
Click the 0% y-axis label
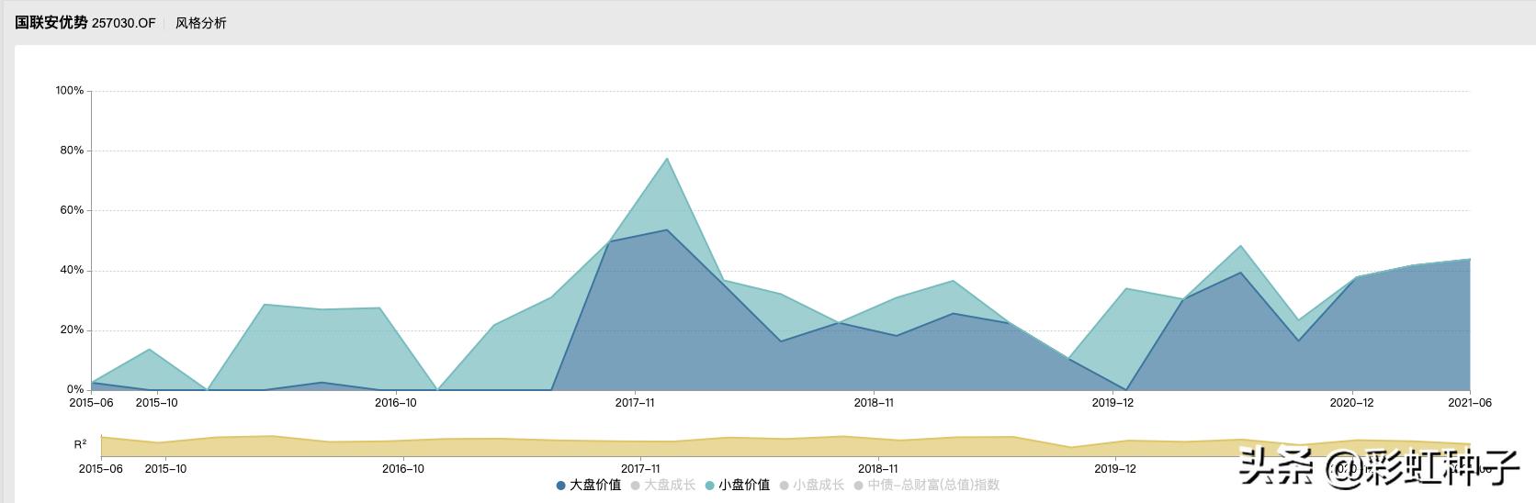point(75,390)
